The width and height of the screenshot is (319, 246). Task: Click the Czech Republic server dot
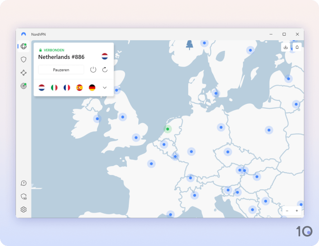point(228,152)
